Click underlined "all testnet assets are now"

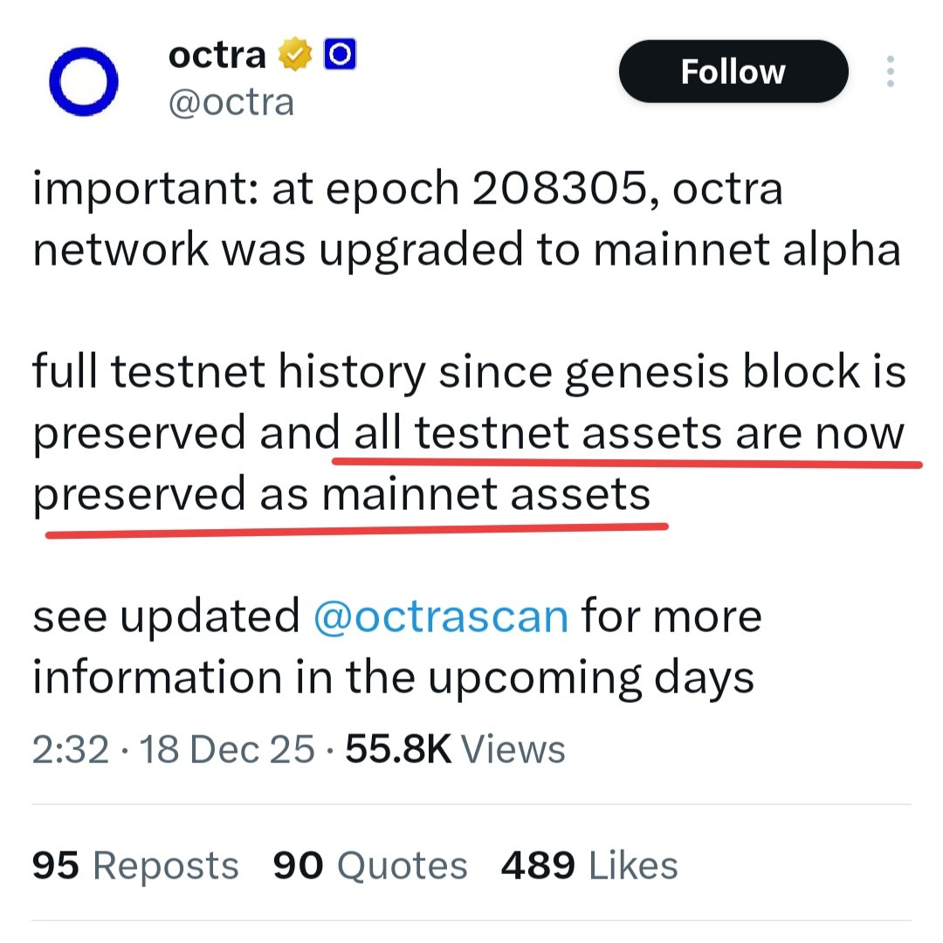[x=629, y=434]
